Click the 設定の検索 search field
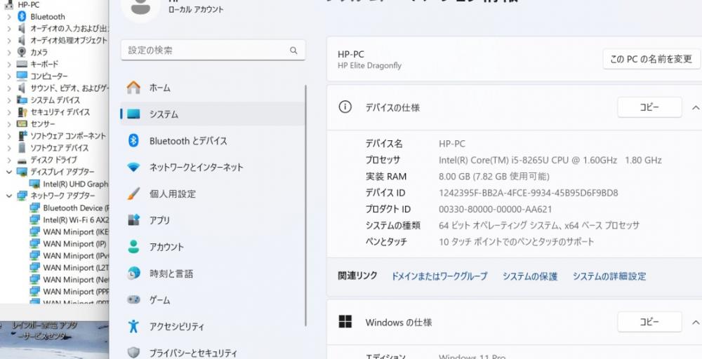This screenshot has width=702, height=359. 213,50
